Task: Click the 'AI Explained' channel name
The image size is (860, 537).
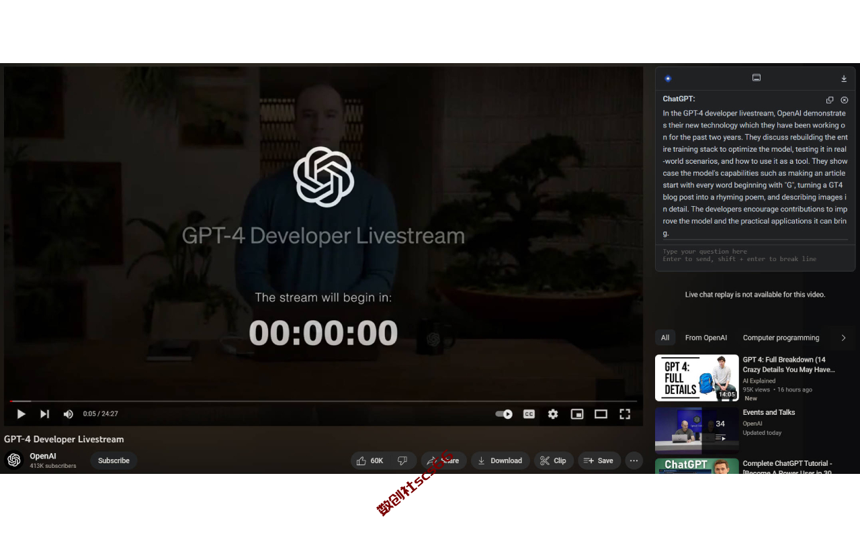Action: coord(759,381)
